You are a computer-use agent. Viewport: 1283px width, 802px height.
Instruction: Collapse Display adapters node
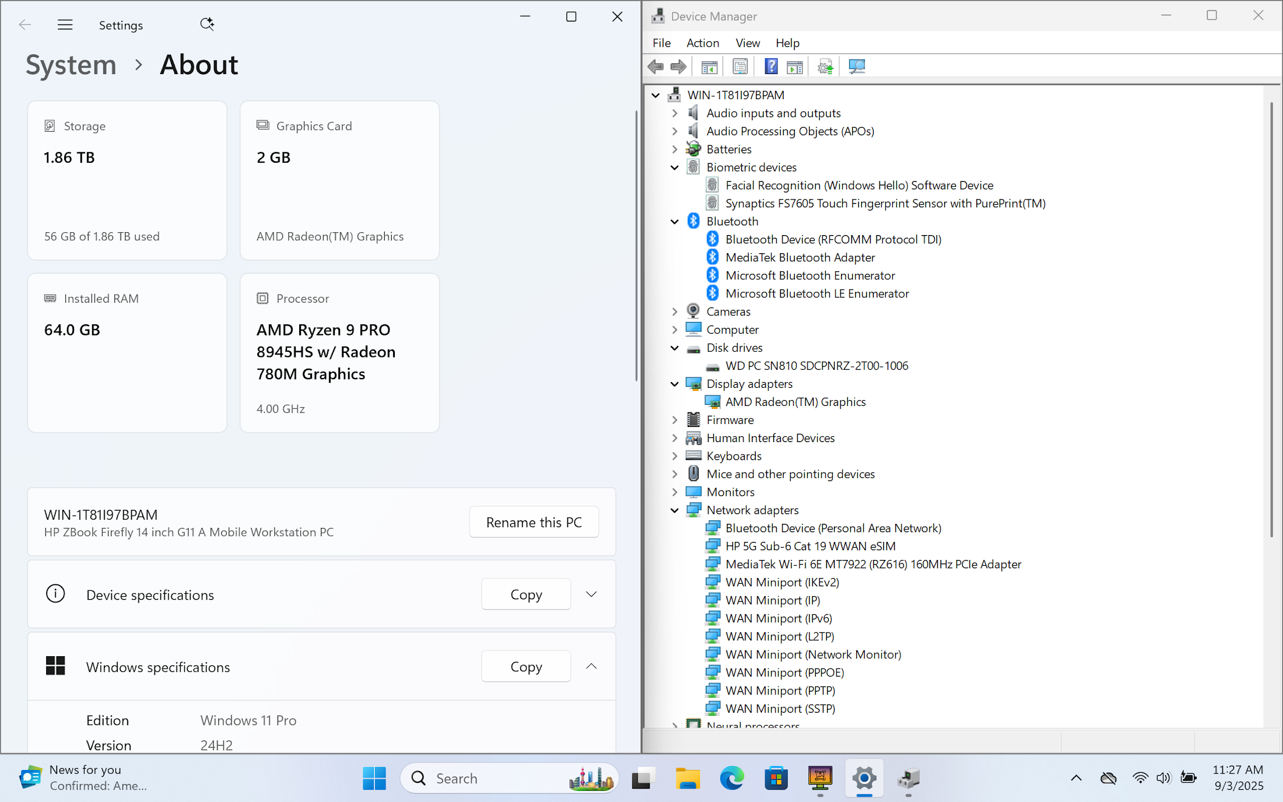675,384
